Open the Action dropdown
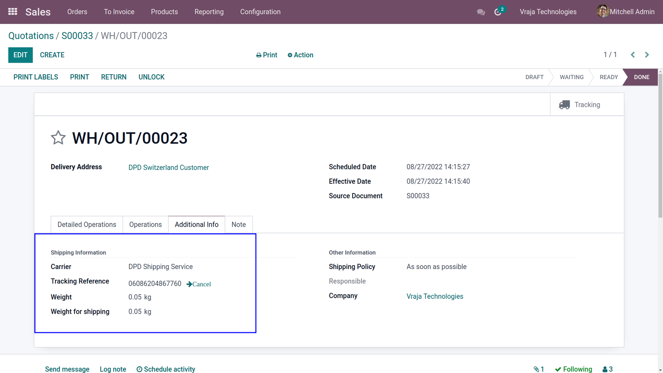The height and width of the screenshot is (373, 663). tap(300, 55)
